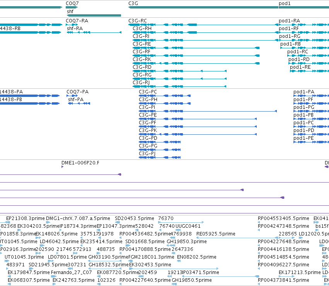Screen dimensions: 329x286
Task: Open transcript C3G-RK
Action: coord(142,59)
